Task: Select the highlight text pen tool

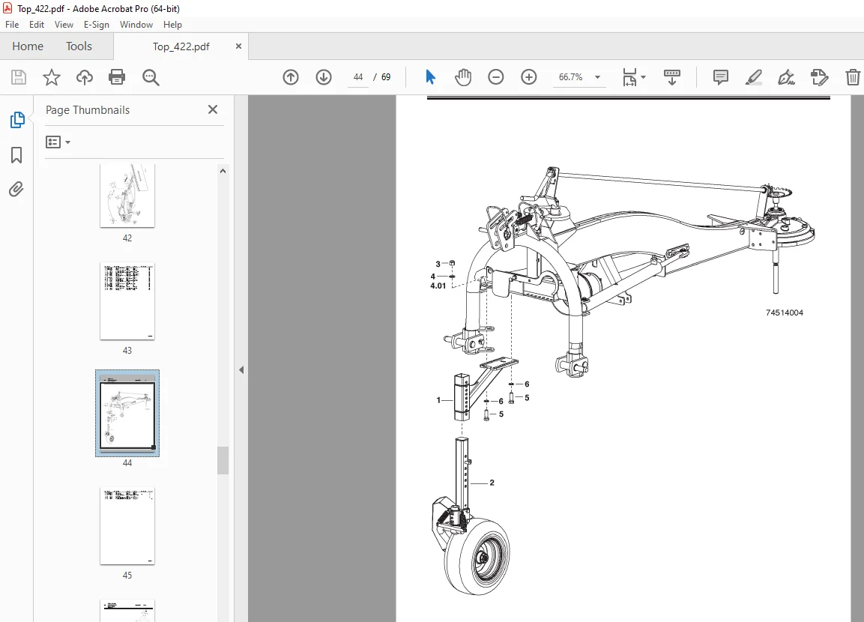Action: pyautogui.click(x=753, y=77)
